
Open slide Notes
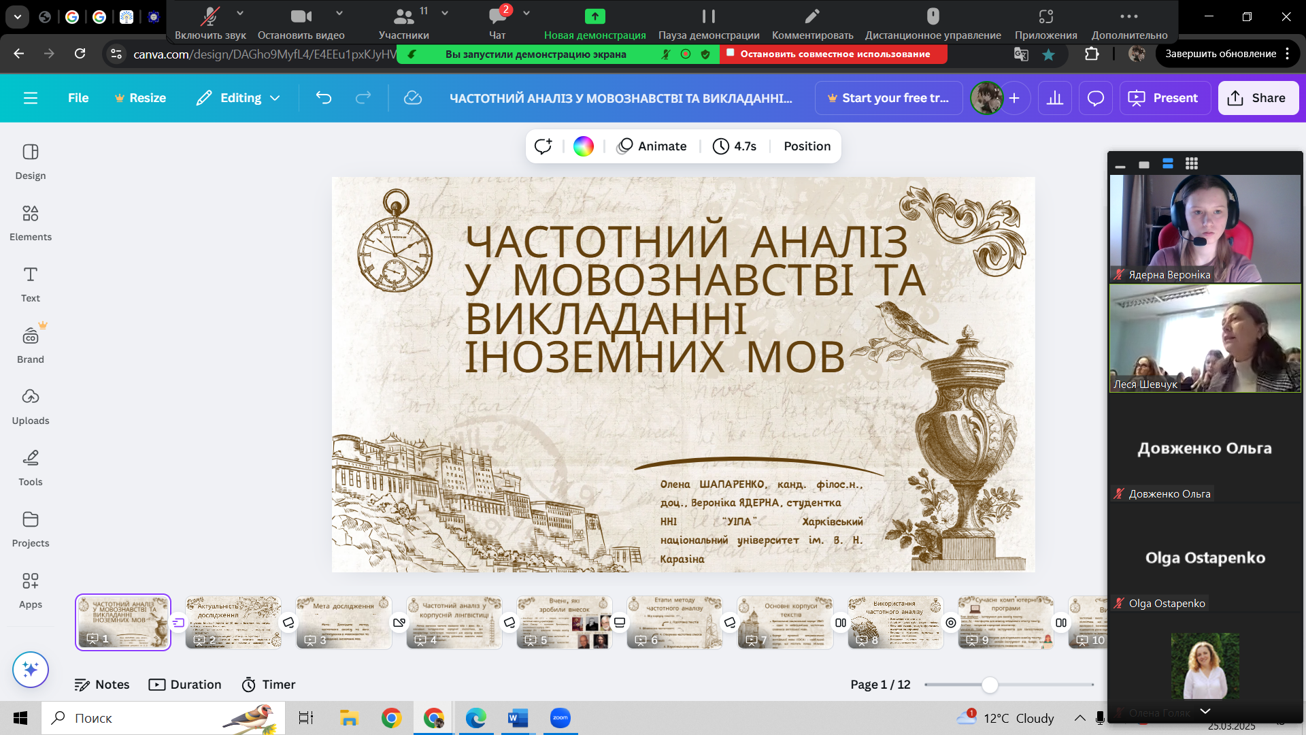[102, 685]
